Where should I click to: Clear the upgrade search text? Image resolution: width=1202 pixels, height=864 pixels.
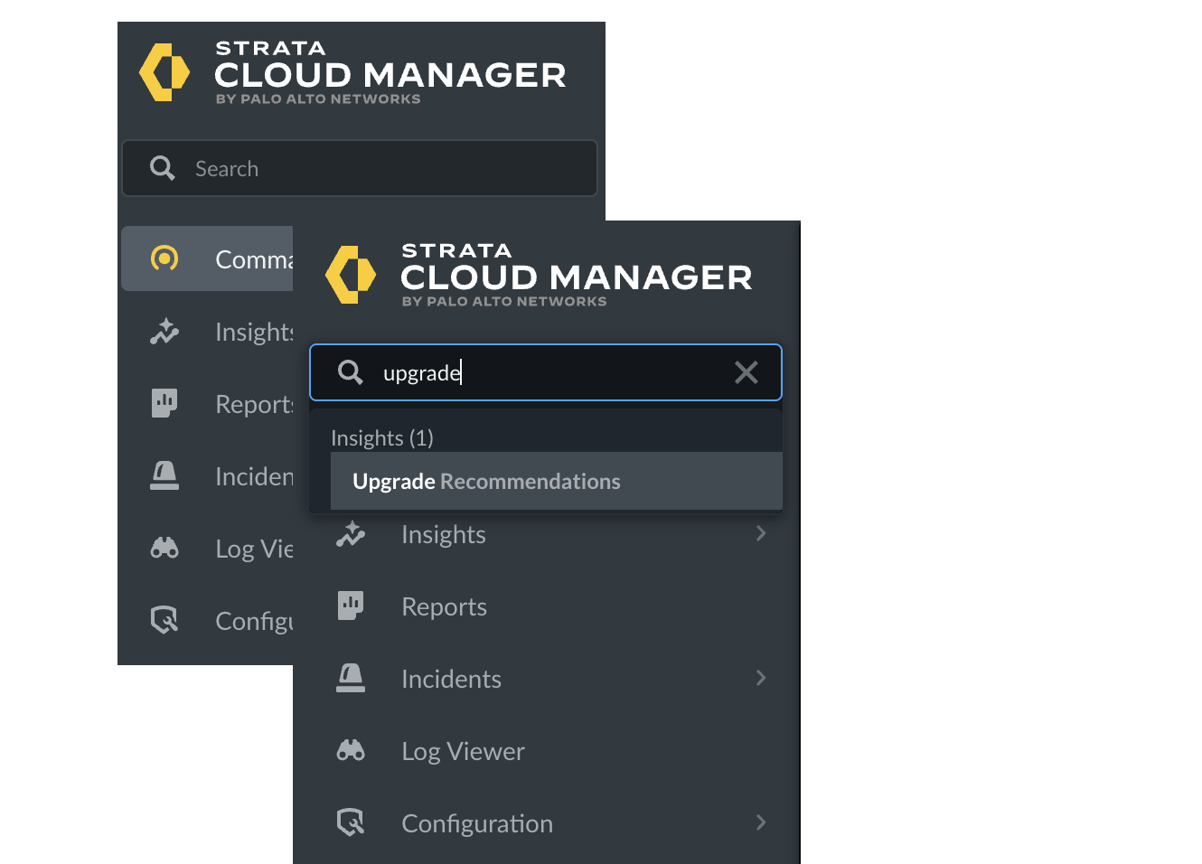tap(746, 372)
